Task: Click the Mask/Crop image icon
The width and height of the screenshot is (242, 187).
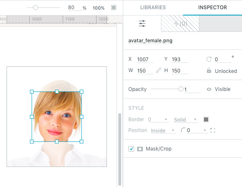Action: (x=140, y=149)
